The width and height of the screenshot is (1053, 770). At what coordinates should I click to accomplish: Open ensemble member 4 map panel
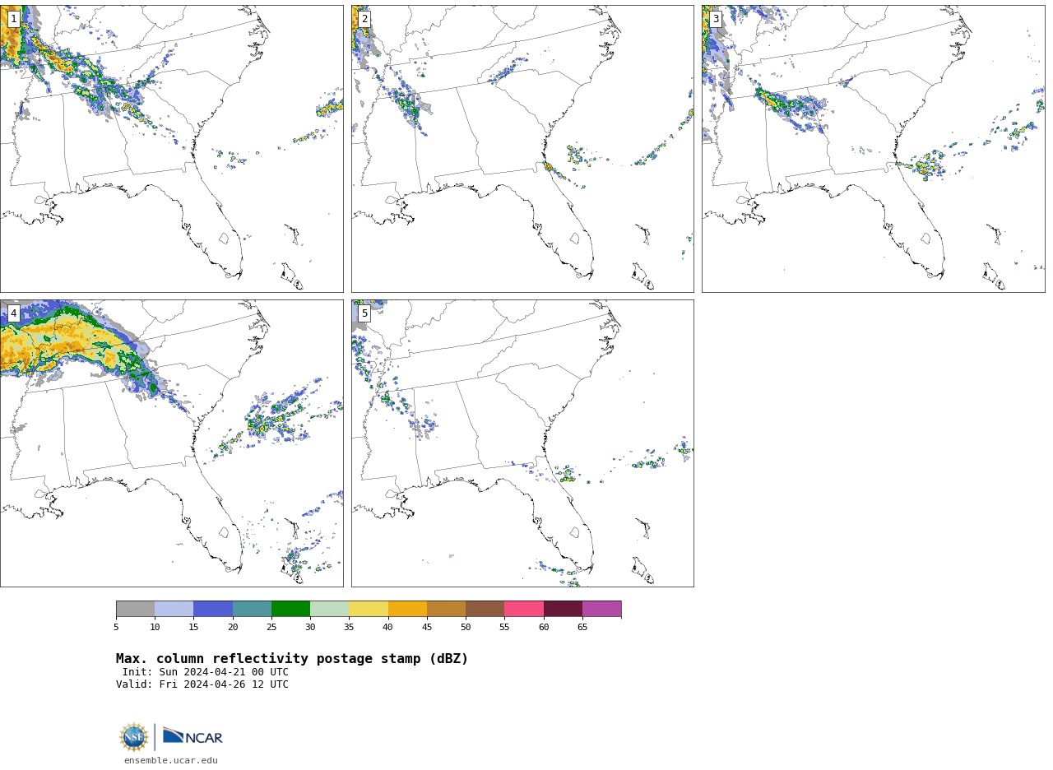171,443
